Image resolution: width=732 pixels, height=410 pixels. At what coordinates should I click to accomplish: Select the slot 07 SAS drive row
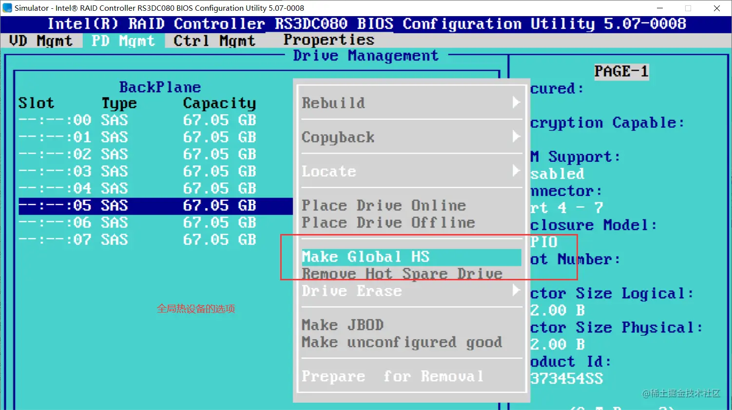137,240
